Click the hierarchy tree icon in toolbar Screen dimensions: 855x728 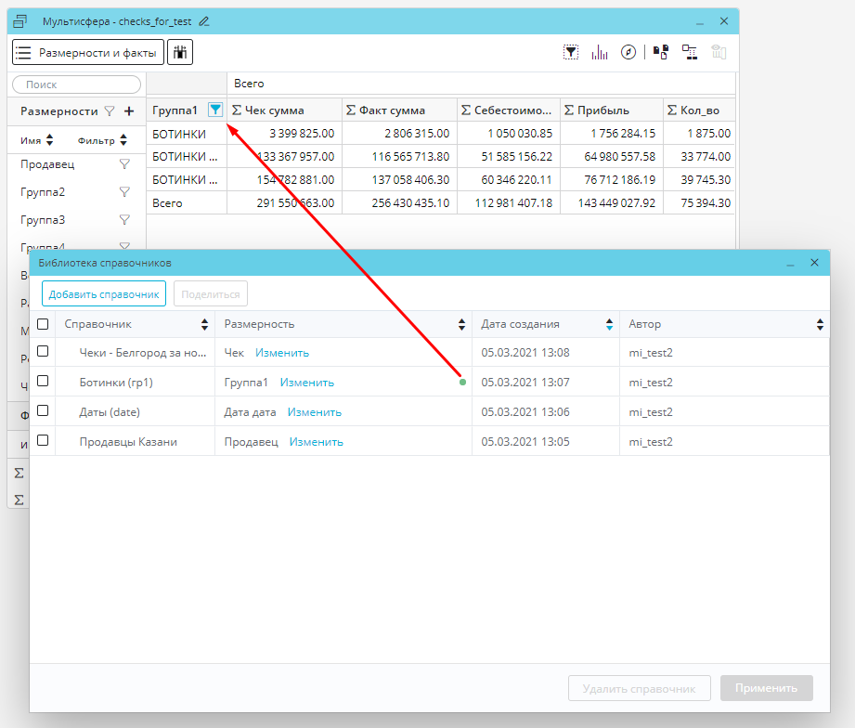click(689, 52)
